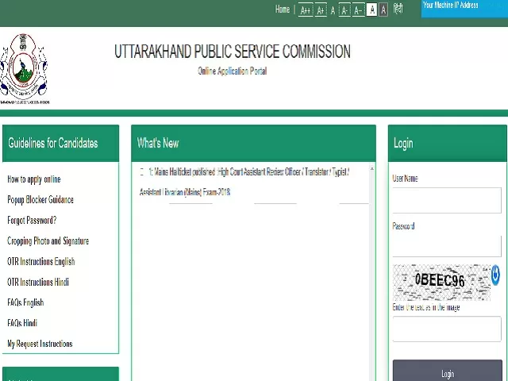Click the What's New scrollbar up arrow

coord(372,169)
